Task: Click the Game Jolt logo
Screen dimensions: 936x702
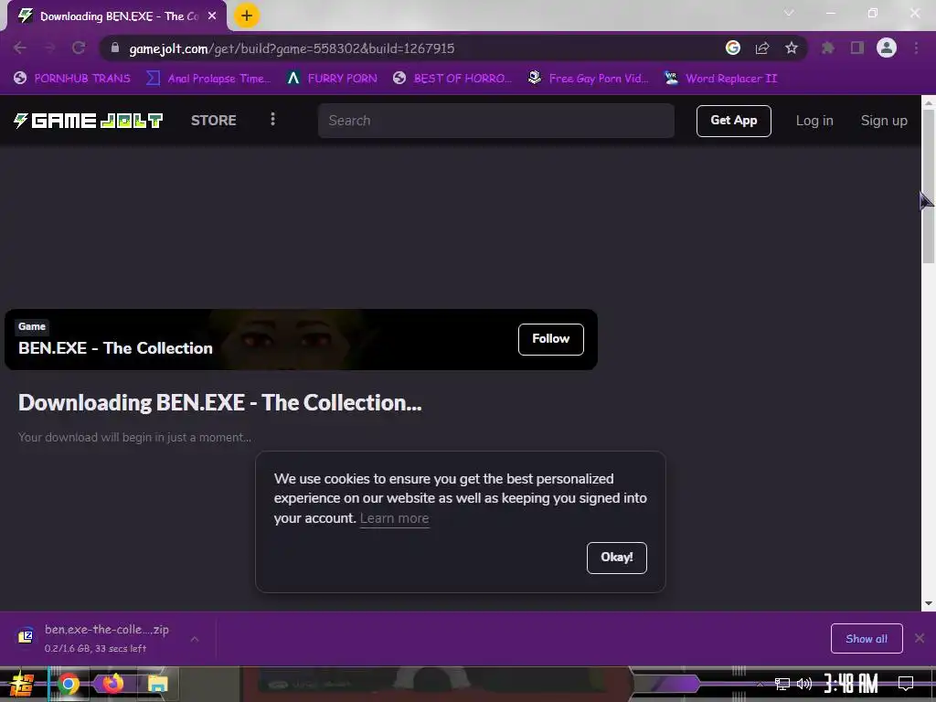Action: [89, 121]
